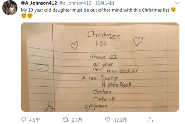185x124 pixels.
Task: Open the 11月14日 tweet timestamp
Action: (x=105, y=3)
